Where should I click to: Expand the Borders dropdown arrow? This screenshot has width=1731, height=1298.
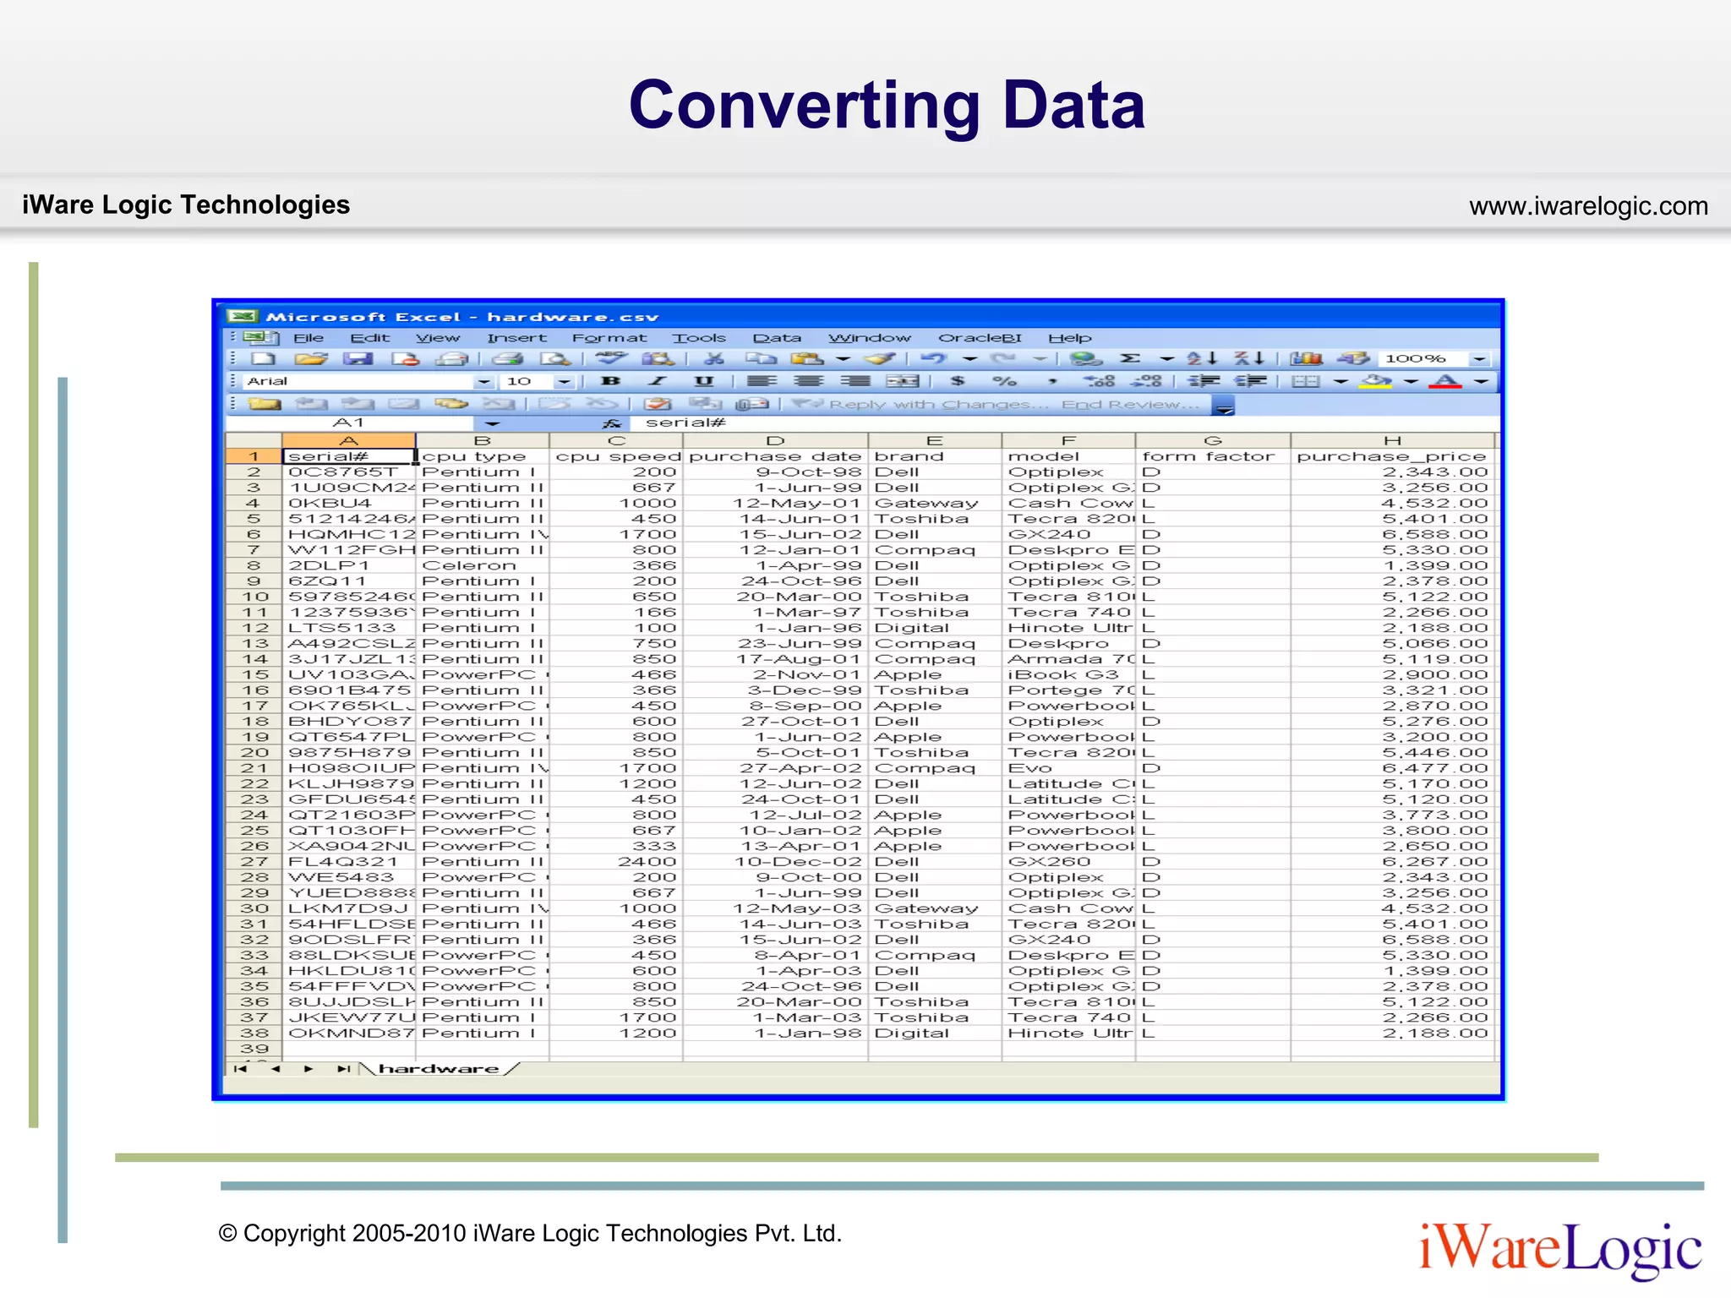coord(1341,382)
